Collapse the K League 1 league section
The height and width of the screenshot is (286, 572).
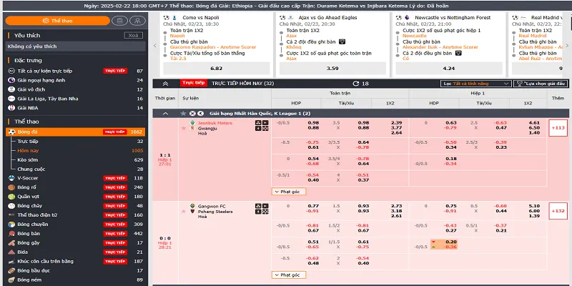(x=165, y=114)
